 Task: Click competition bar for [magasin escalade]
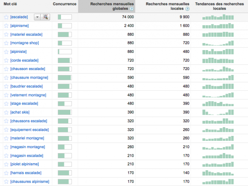[x=65, y=155]
